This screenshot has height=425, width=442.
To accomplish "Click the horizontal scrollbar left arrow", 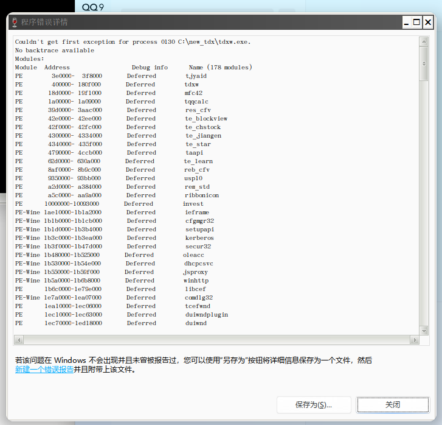I will (19, 340).
